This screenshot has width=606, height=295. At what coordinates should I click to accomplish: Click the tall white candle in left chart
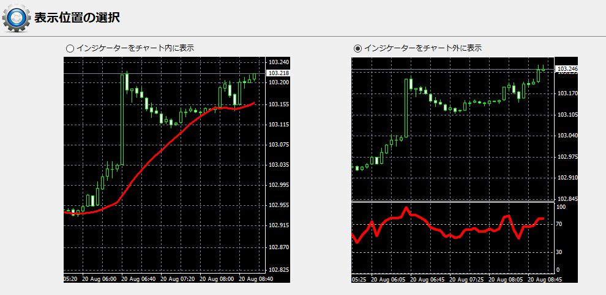pyautogui.click(x=122, y=119)
